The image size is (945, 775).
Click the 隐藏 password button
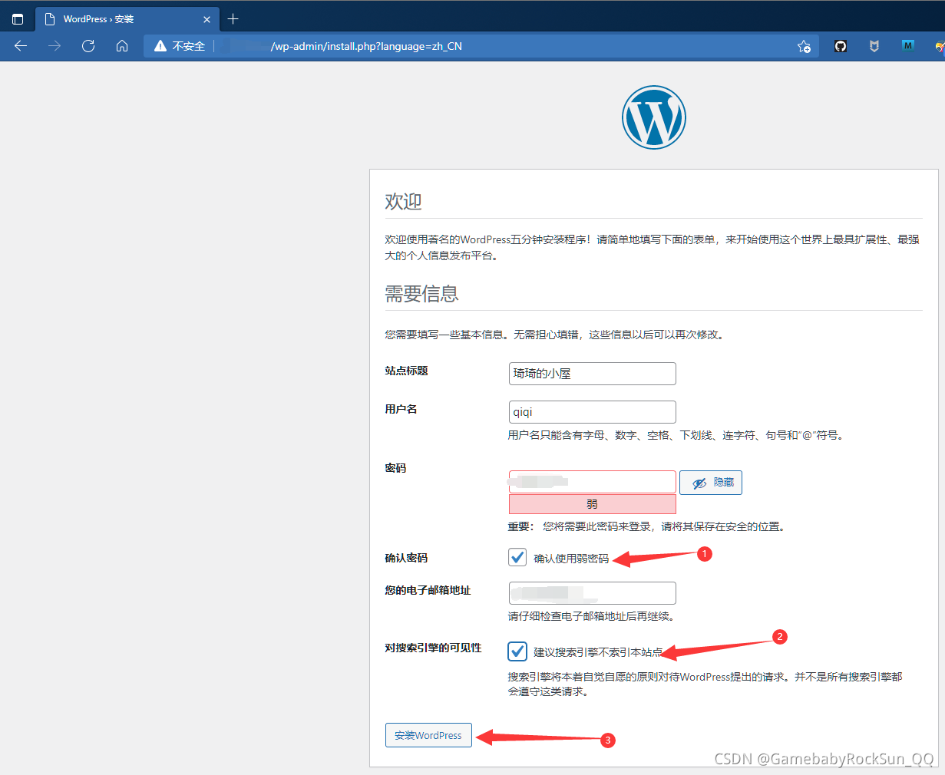[711, 483]
